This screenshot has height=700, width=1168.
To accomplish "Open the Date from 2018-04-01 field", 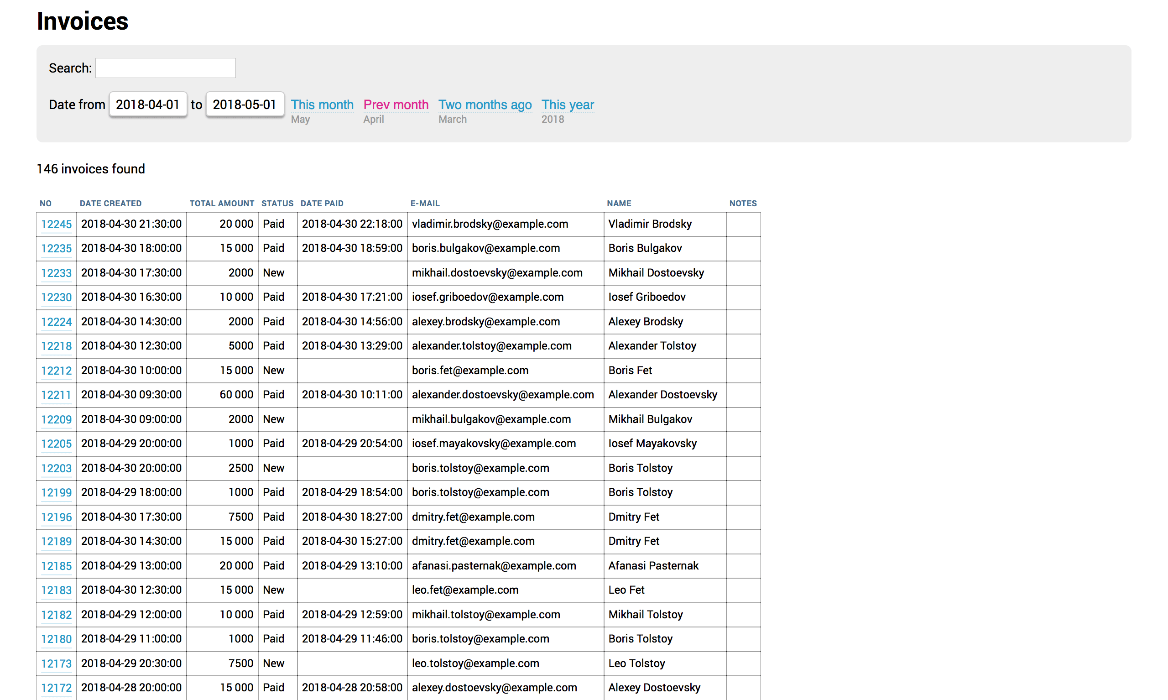I will (148, 104).
